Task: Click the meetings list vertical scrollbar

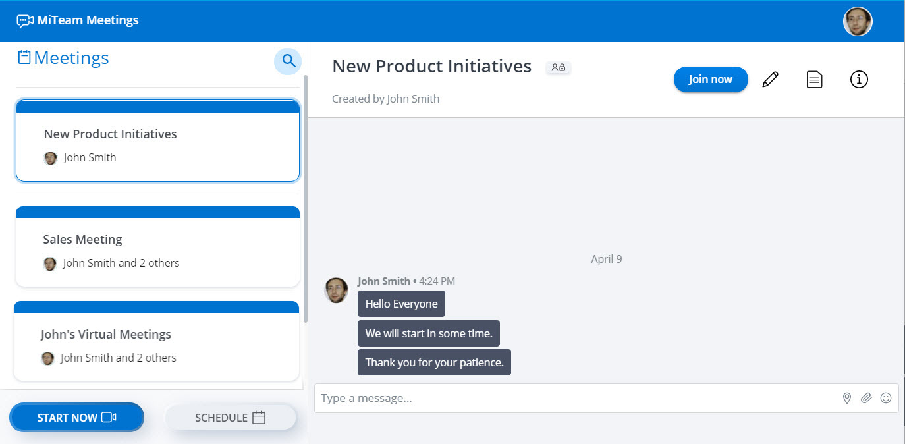Action: [305, 198]
